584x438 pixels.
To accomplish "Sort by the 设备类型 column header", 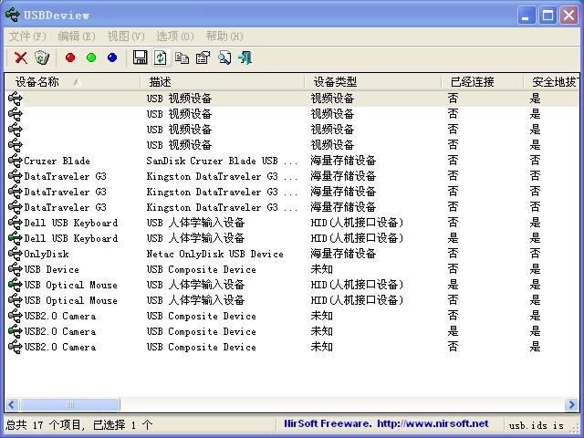I will tap(335, 82).
